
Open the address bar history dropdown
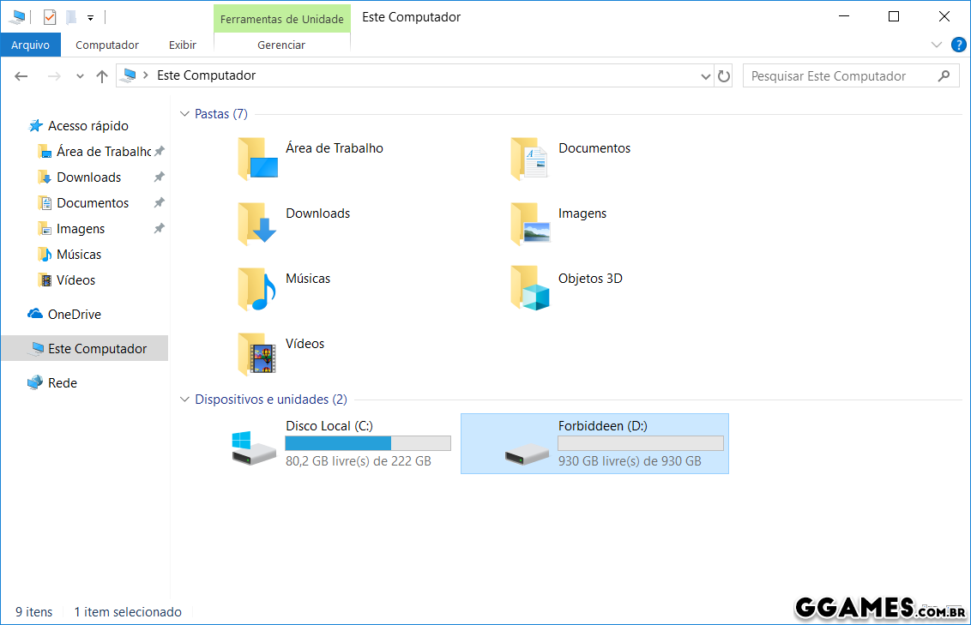706,76
